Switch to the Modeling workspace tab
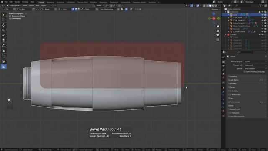 (50, 2)
